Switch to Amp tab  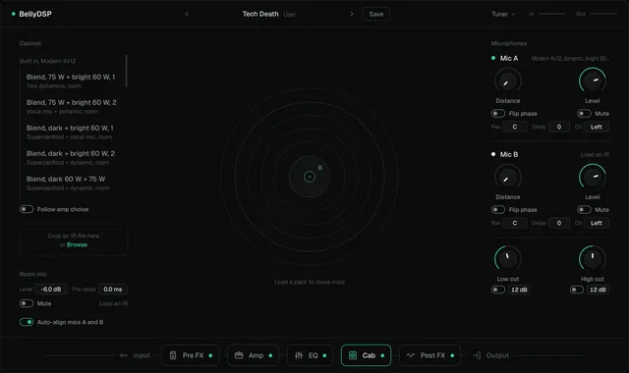(254, 355)
